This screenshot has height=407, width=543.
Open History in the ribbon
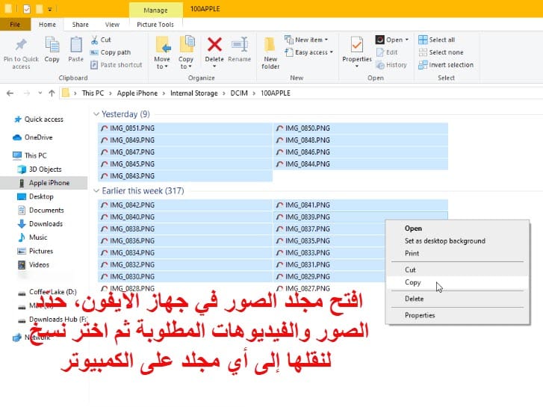[391, 65]
